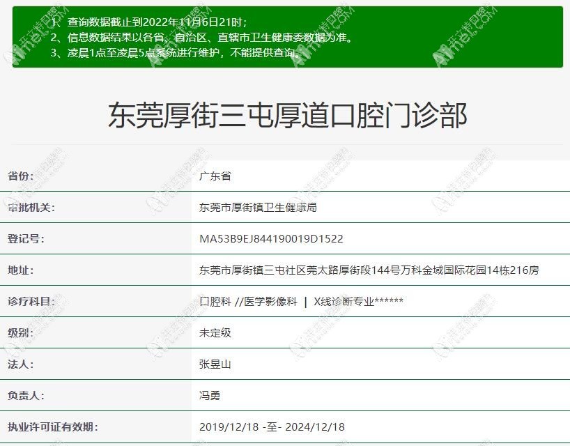Click the registration number MA53B9EJ844190019D1522
Viewport: 570px width, 446px height.
[x=271, y=239]
